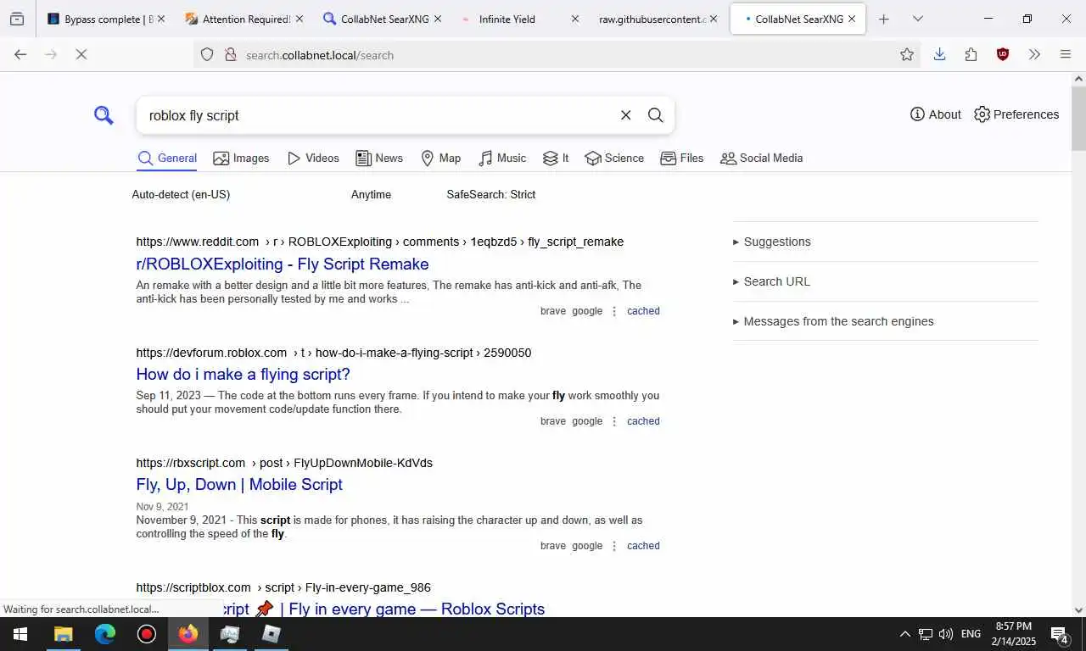Open more options dots for devforum result
1086x651 pixels.
click(614, 421)
